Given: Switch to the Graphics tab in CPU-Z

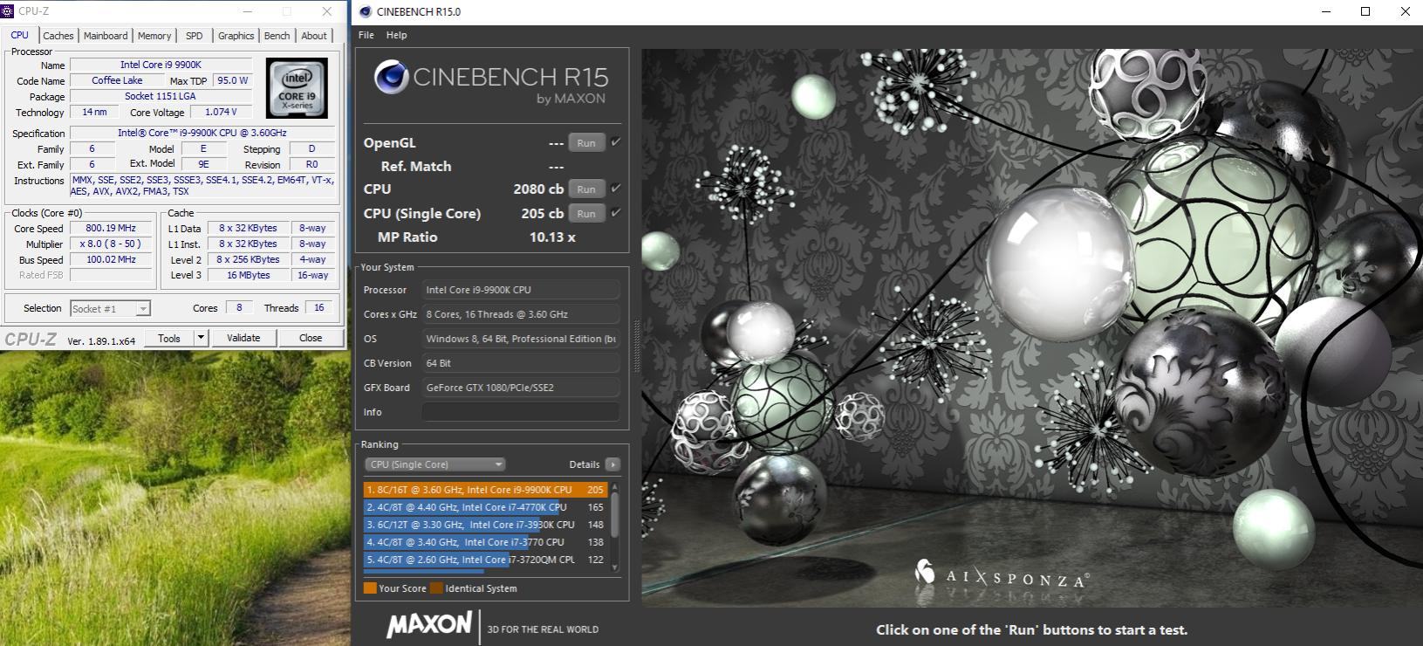Looking at the screenshot, I should (x=236, y=36).
